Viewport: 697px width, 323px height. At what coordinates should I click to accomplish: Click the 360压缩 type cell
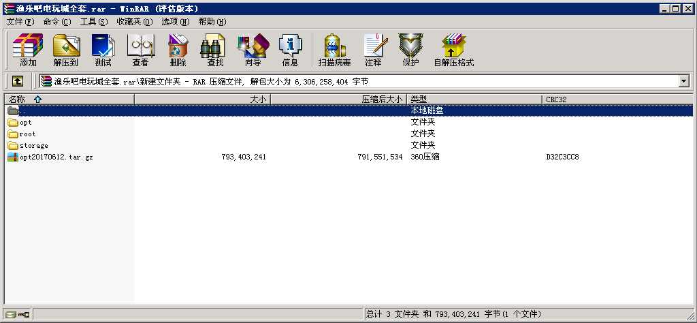coord(425,157)
